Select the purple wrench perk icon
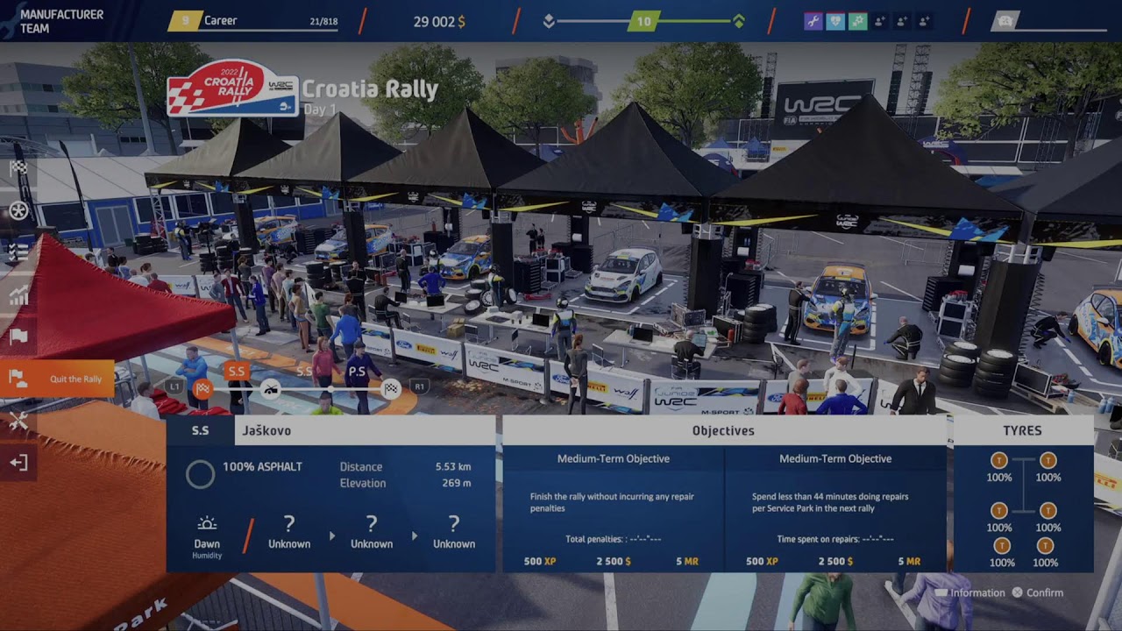Image resolution: width=1122 pixels, height=631 pixels. pos(813,21)
